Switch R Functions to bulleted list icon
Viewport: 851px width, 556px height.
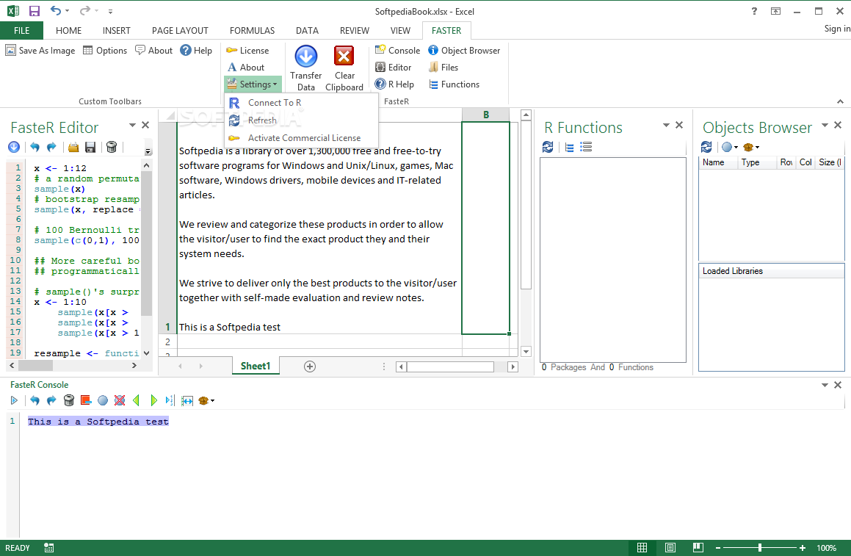[586, 147]
